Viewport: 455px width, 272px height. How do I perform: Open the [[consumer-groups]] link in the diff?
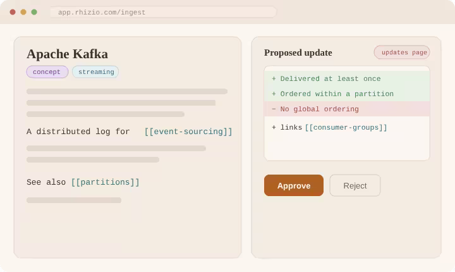(346, 128)
